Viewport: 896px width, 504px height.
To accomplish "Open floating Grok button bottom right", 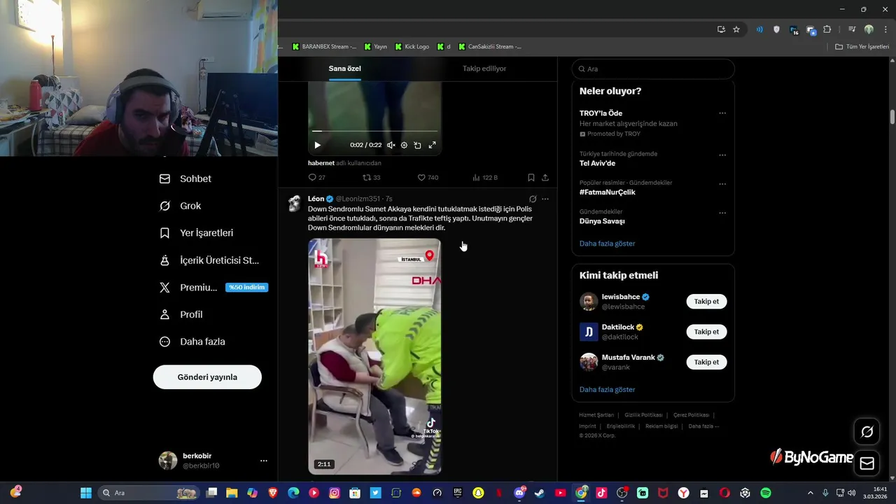I will (867, 432).
